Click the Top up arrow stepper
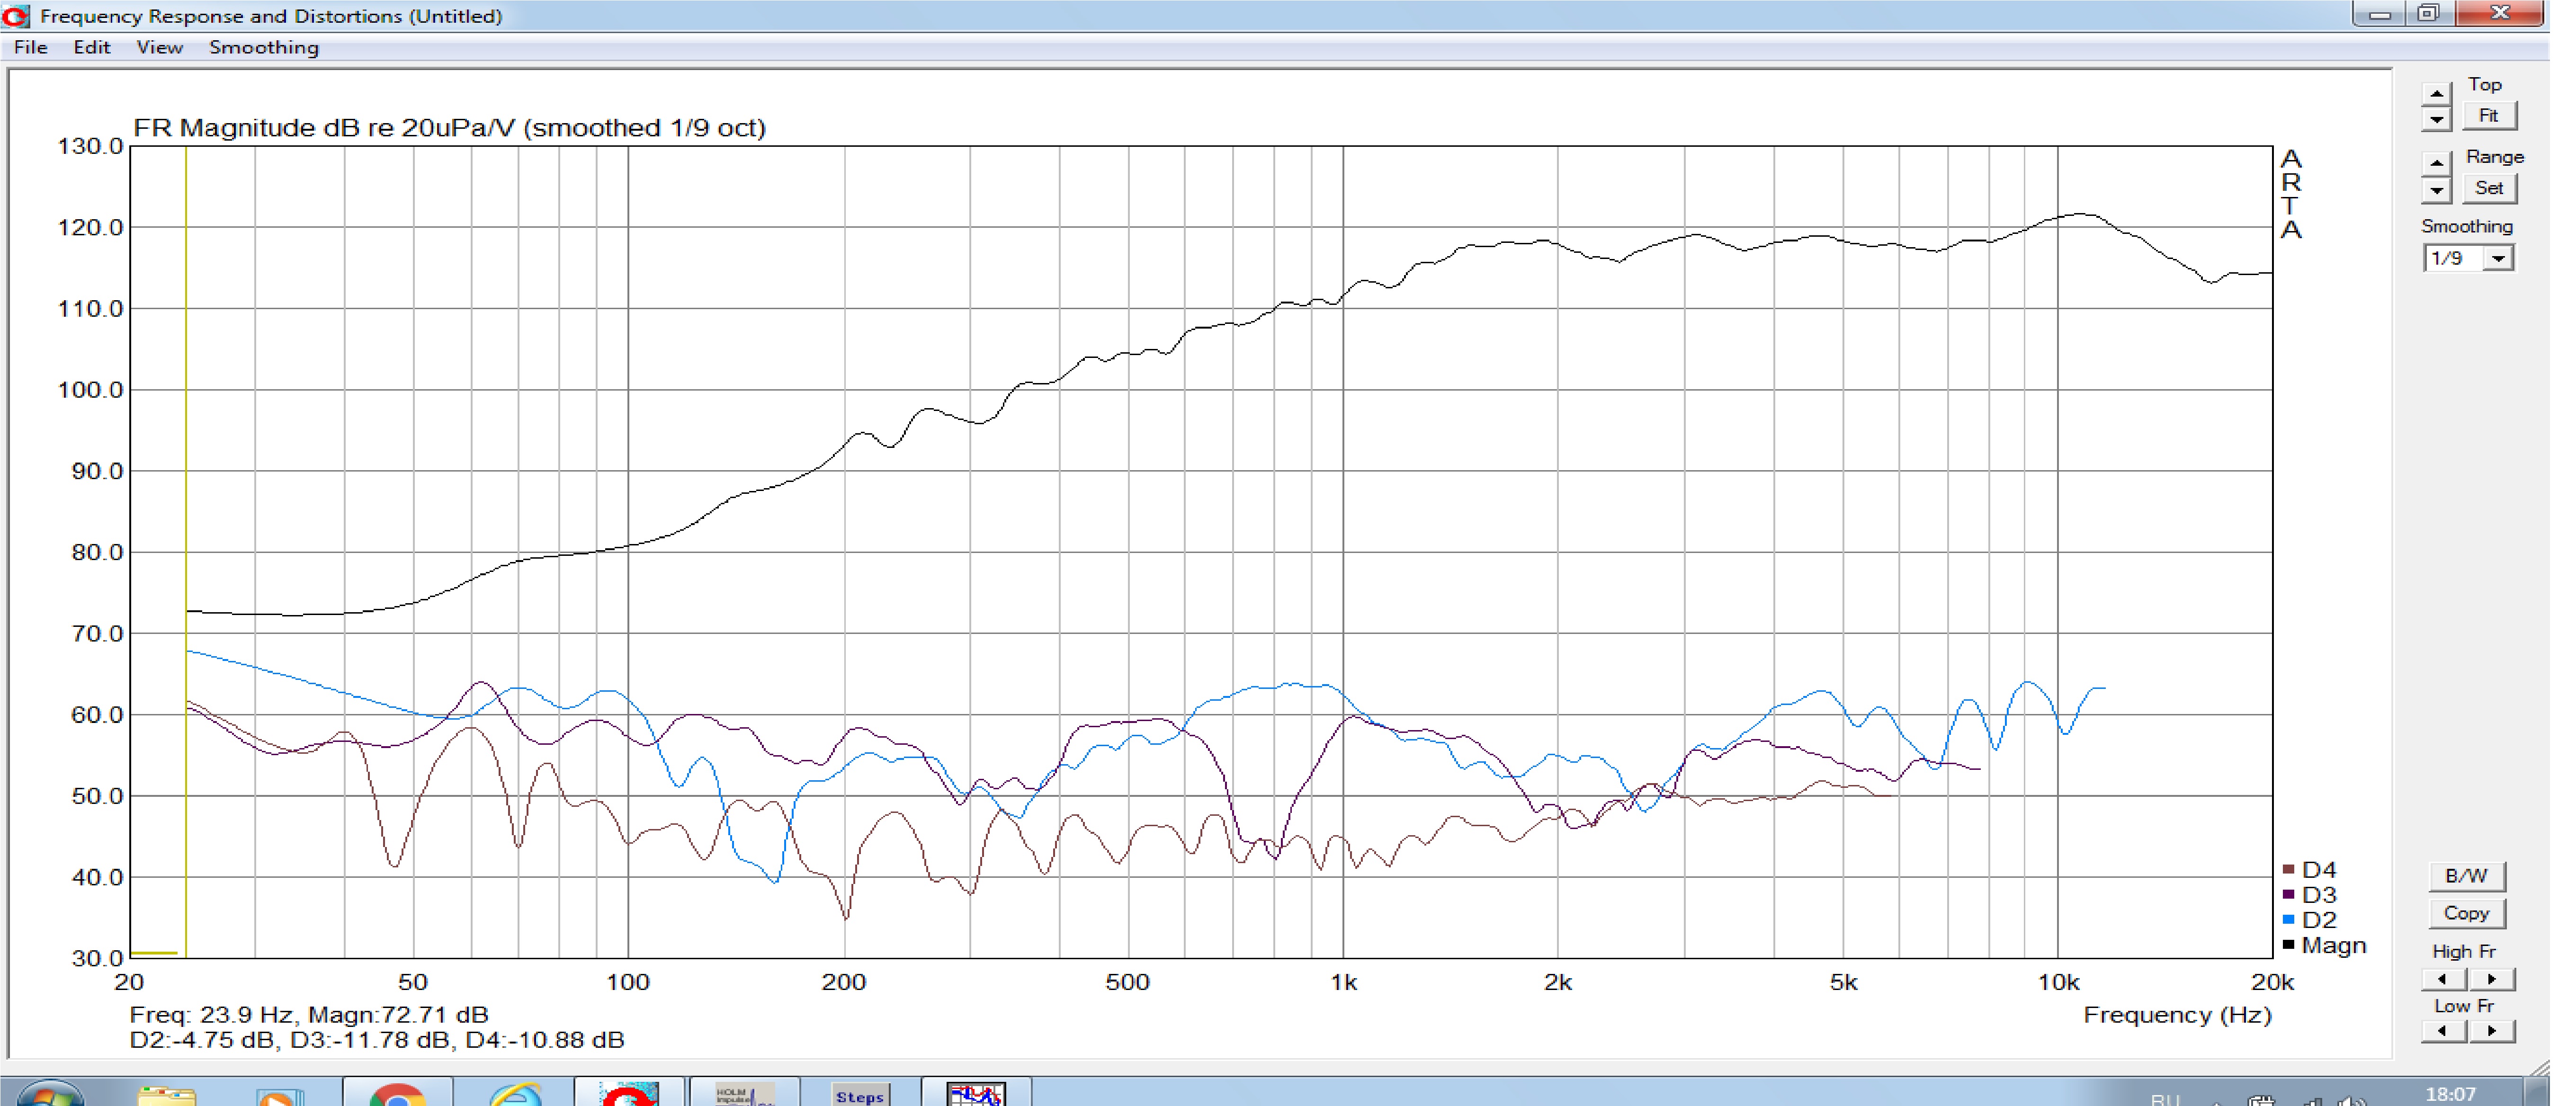Image resolution: width=2576 pixels, height=1106 pixels. pos(2436,94)
